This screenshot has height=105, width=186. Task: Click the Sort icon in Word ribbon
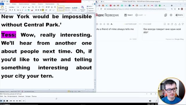pyautogui.click(x=52, y=7)
